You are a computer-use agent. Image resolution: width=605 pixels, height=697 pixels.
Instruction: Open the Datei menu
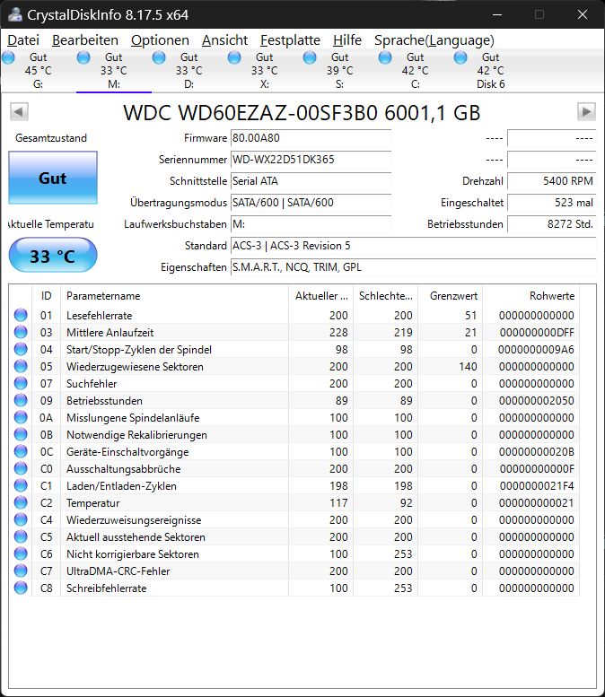point(23,40)
